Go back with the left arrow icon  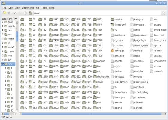10,13
